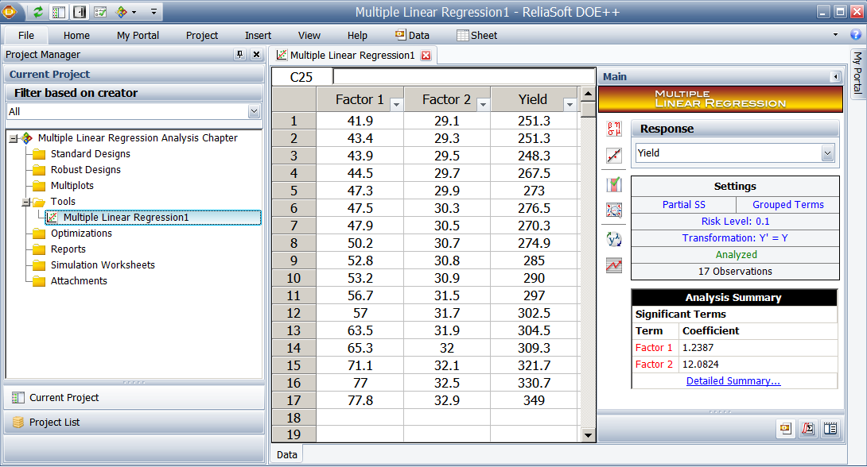Click the data sheet scrollbar down arrow
This screenshot has height=467, width=867.
pyautogui.click(x=588, y=435)
